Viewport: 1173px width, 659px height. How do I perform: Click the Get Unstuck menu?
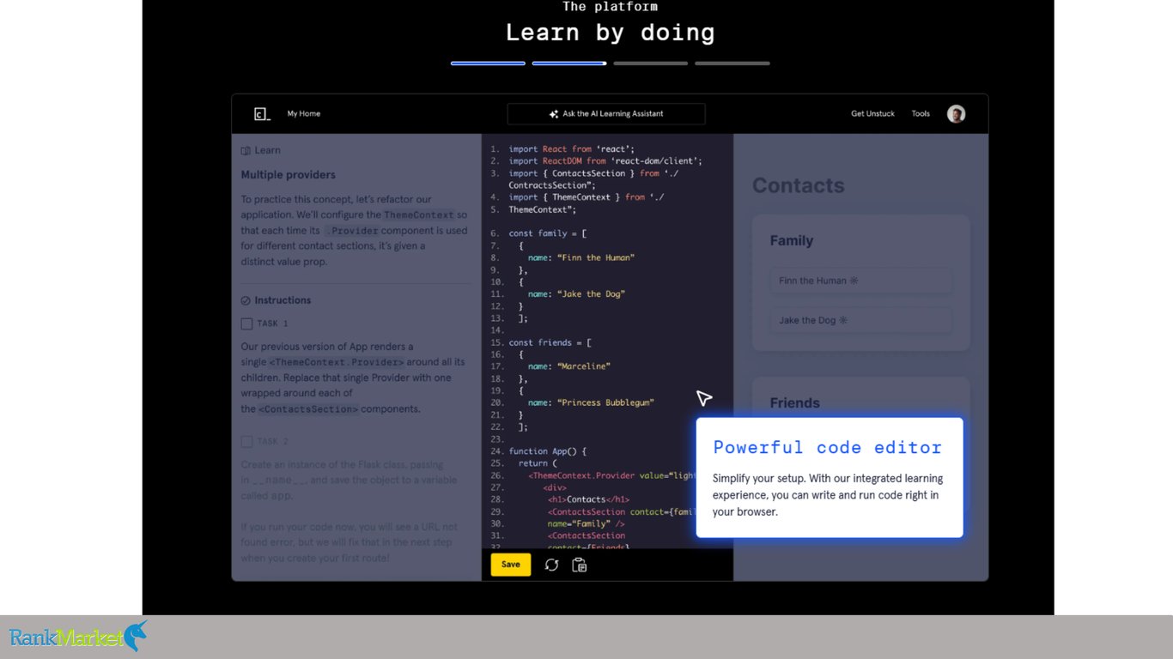click(x=872, y=113)
